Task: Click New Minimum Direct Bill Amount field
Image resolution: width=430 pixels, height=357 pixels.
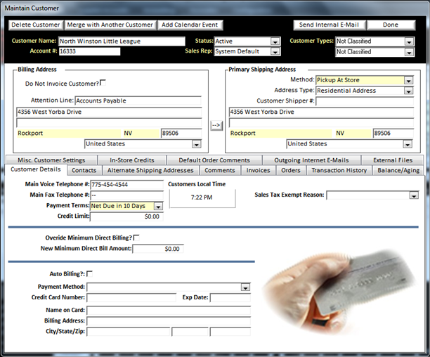Action: 158,249
